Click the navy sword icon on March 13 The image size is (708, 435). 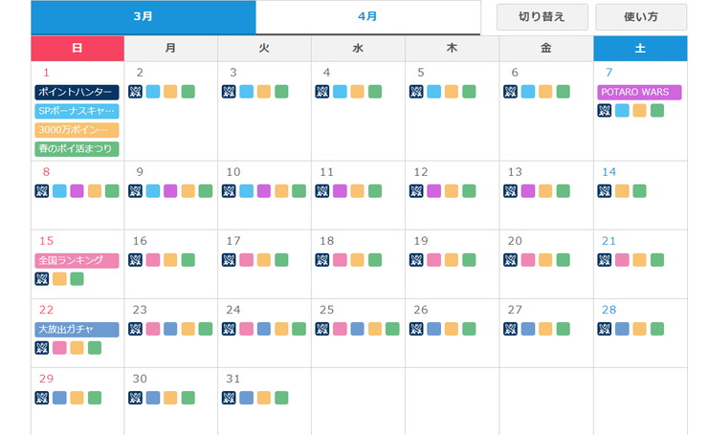coord(510,191)
